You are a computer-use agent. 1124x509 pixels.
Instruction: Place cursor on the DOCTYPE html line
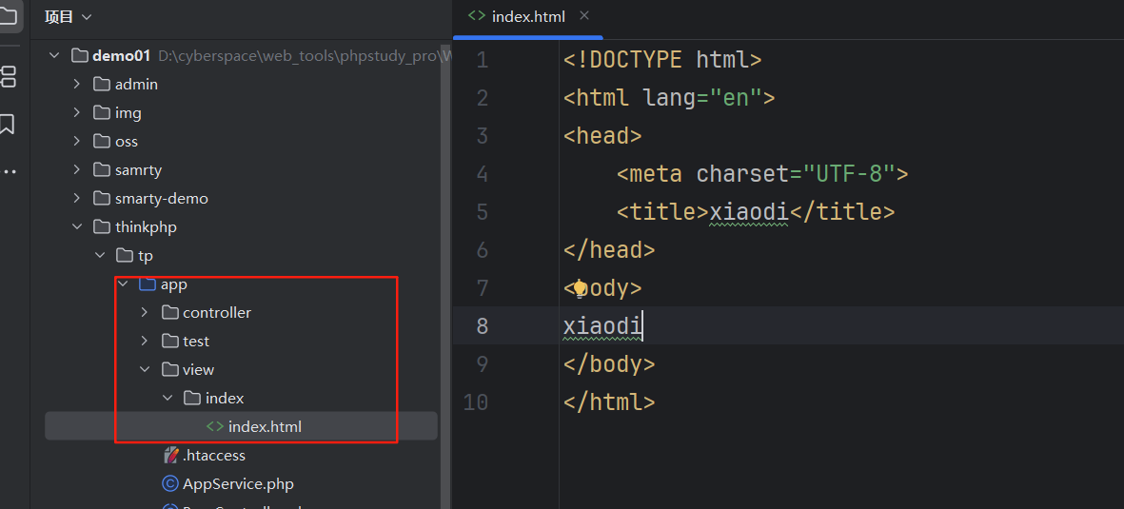tap(662, 60)
